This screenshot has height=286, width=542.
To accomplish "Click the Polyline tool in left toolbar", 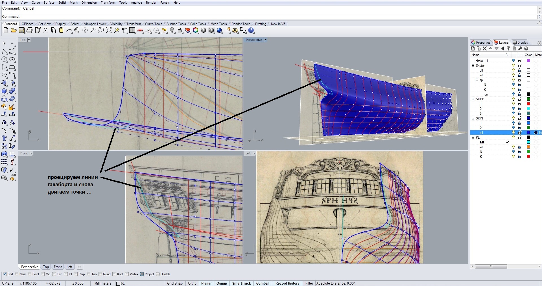I will [x=4, y=52].
